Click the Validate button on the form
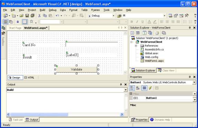 (77, 69)
